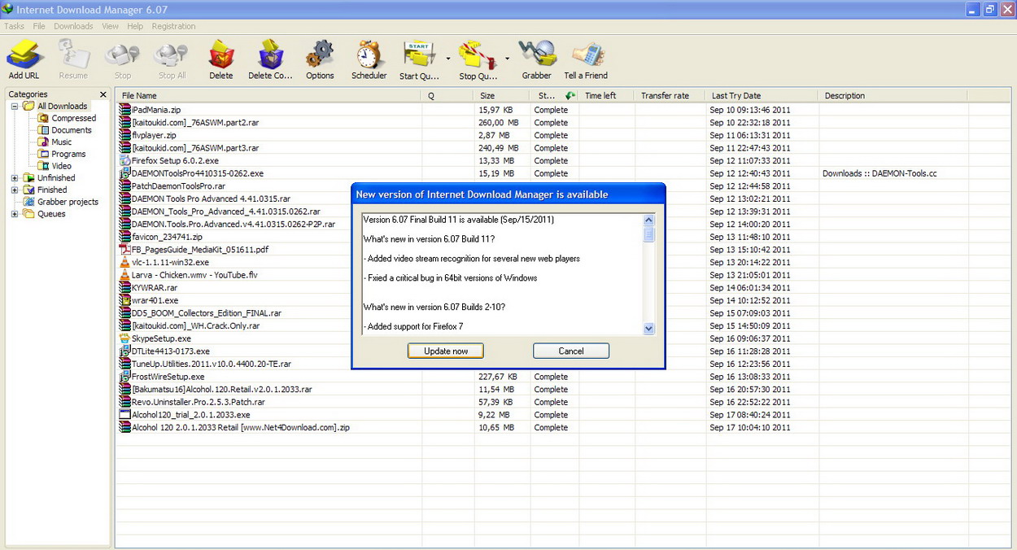Open the Tasks menu
Viewport: 1017px width, 550px height.
(x=14, y=26)
